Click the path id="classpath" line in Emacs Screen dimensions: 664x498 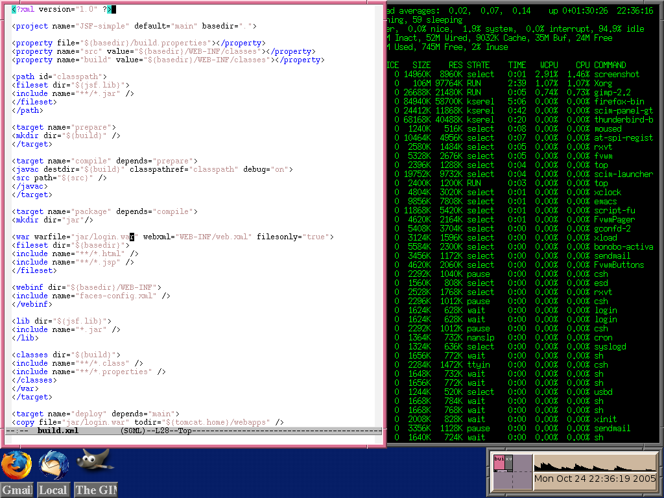point(59,77)
